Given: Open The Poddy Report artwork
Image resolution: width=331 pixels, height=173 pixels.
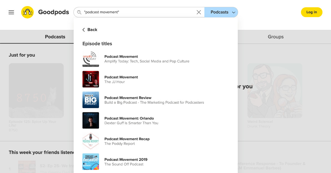Looking at the screenshot, I should click(90, 141).
